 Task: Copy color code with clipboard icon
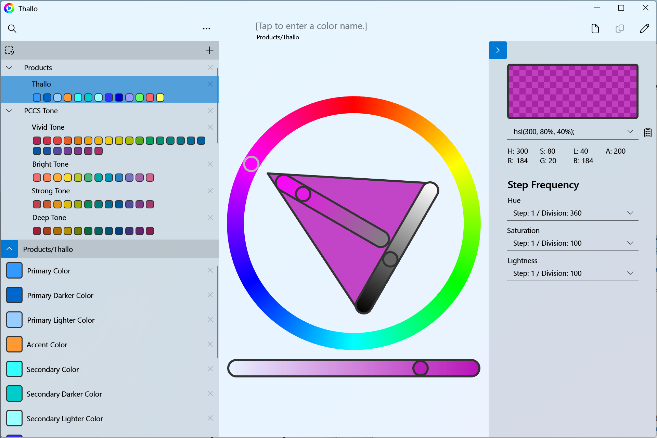click(x=648, y=132)
